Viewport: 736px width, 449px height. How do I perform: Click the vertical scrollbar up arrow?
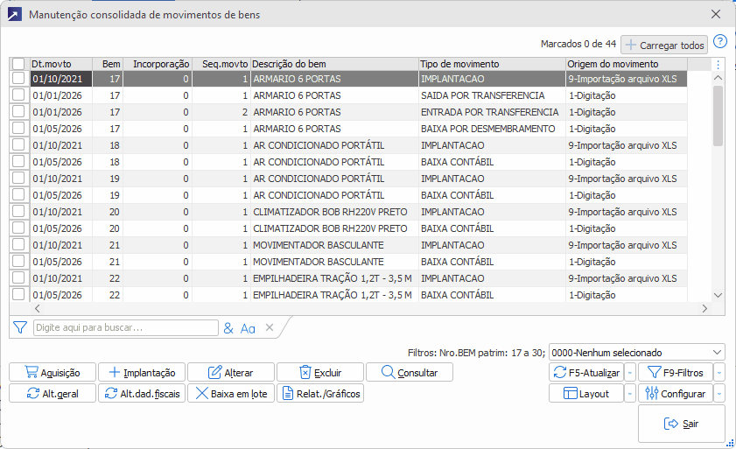pos(718,78)
